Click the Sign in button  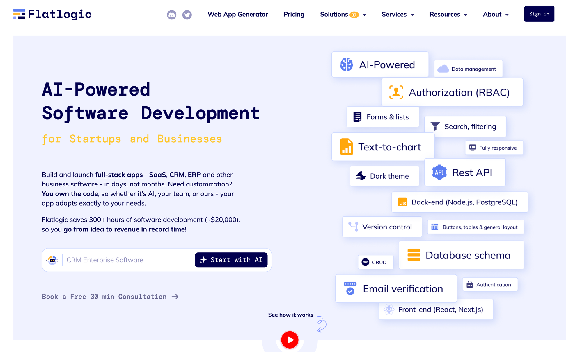pos(539,14)
